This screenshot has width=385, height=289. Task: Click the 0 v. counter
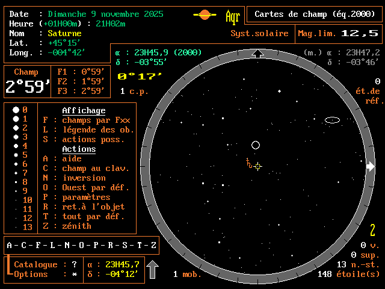click(370, 245)
